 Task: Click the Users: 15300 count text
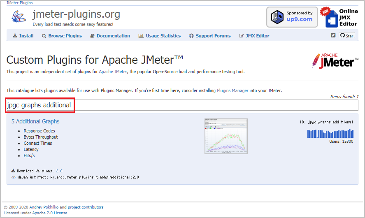click(x=341, y=141)
